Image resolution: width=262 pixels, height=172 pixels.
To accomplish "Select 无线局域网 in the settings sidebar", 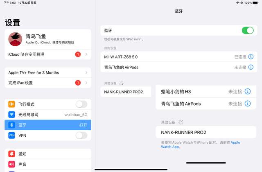I will [48, 115].
